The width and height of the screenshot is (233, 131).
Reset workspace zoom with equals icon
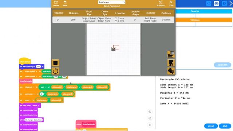pyautogui.click(x=150, y=125)
